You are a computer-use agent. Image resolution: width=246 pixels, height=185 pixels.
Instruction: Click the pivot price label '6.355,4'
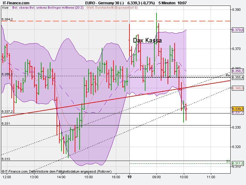(x=238, y=78)
